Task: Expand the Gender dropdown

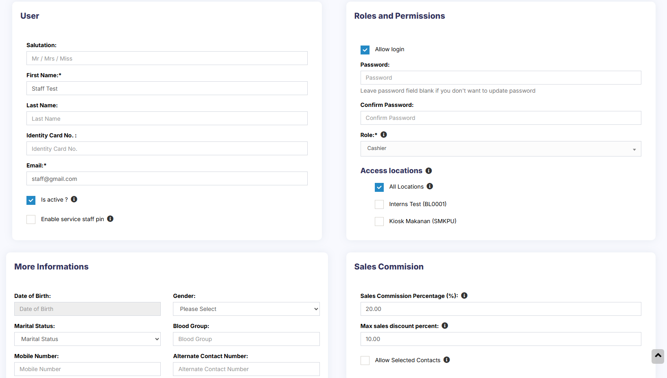Action: click(246, 309)
